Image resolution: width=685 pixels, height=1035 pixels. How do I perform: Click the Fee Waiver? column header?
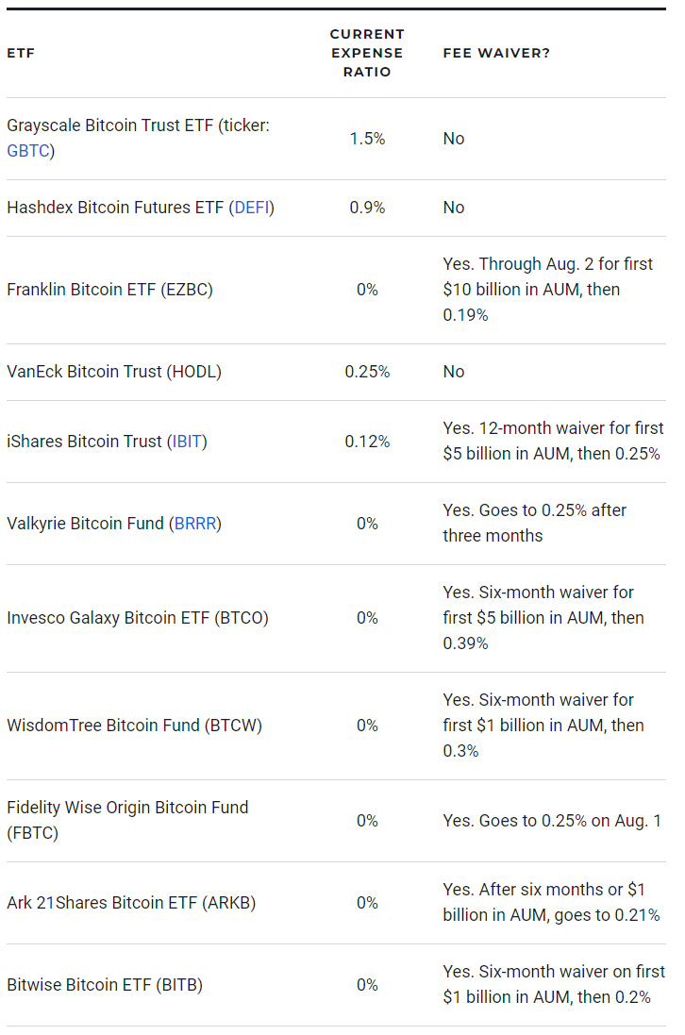tap(496, 53)
